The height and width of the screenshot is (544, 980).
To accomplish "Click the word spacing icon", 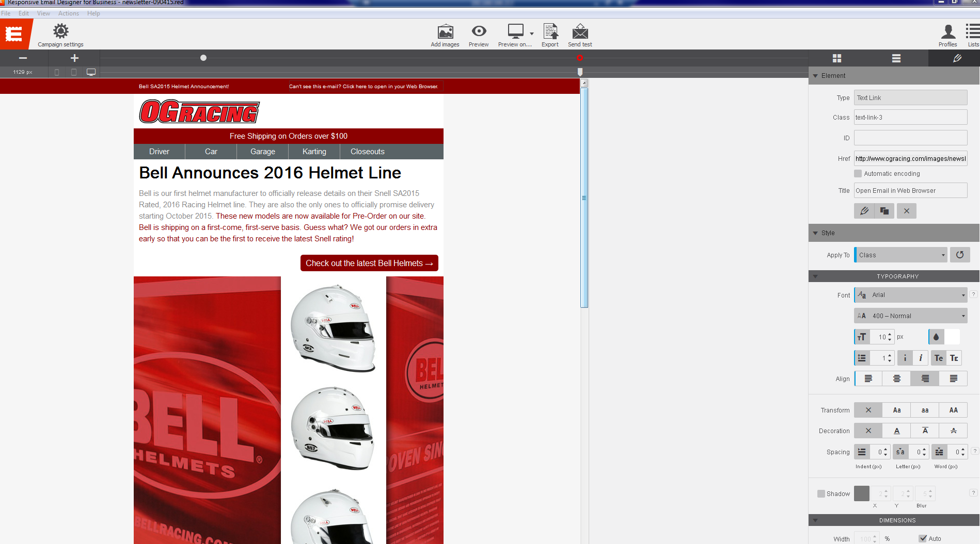I will tap(939, 452).
